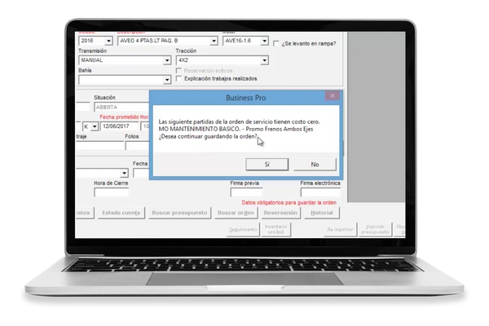Close the Business Pro dialog

click(x=333, y=96)
